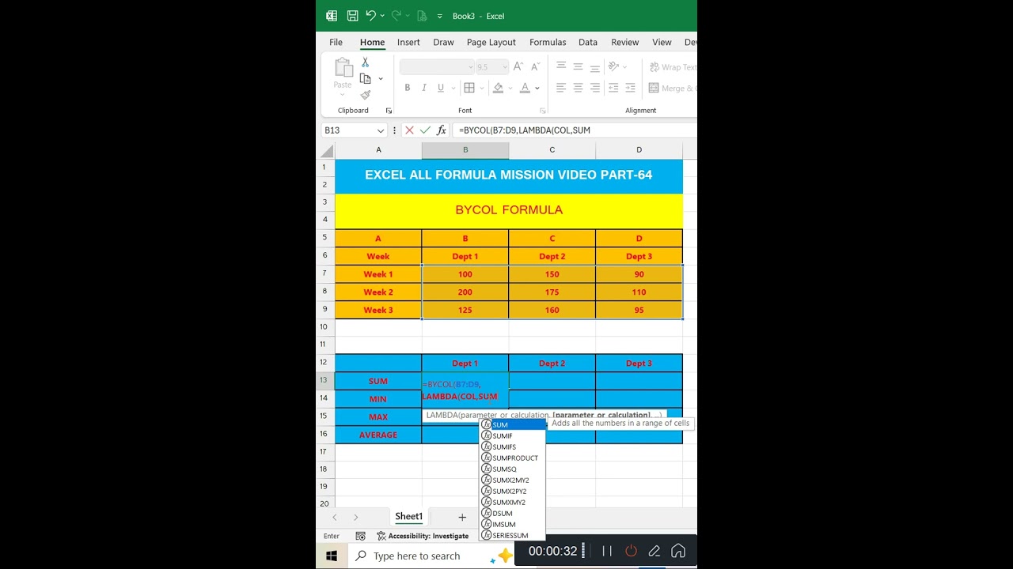Center text horizontally
Viewport: 1013px width, 569px height.
(578, 88)
